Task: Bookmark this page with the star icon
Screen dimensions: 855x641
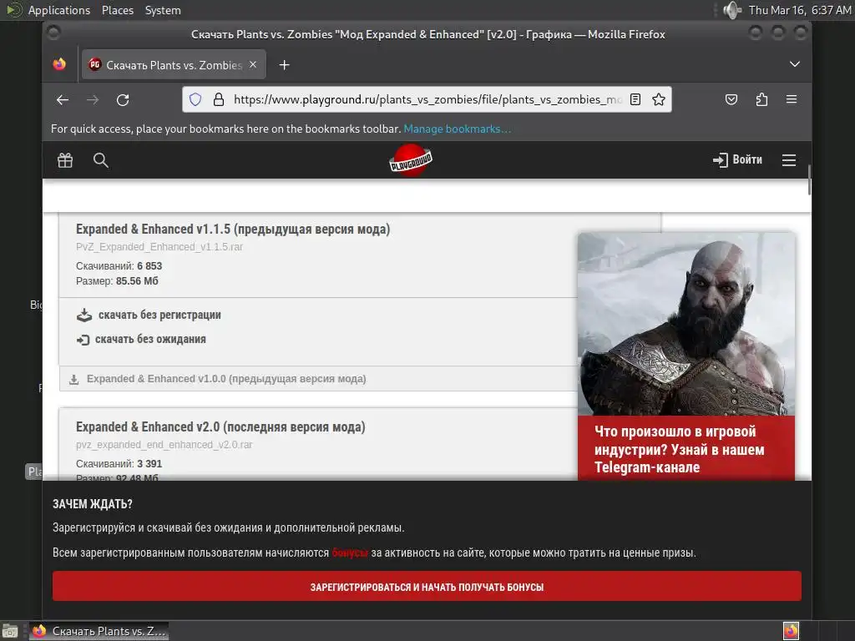Action: (x=659, y=99)
